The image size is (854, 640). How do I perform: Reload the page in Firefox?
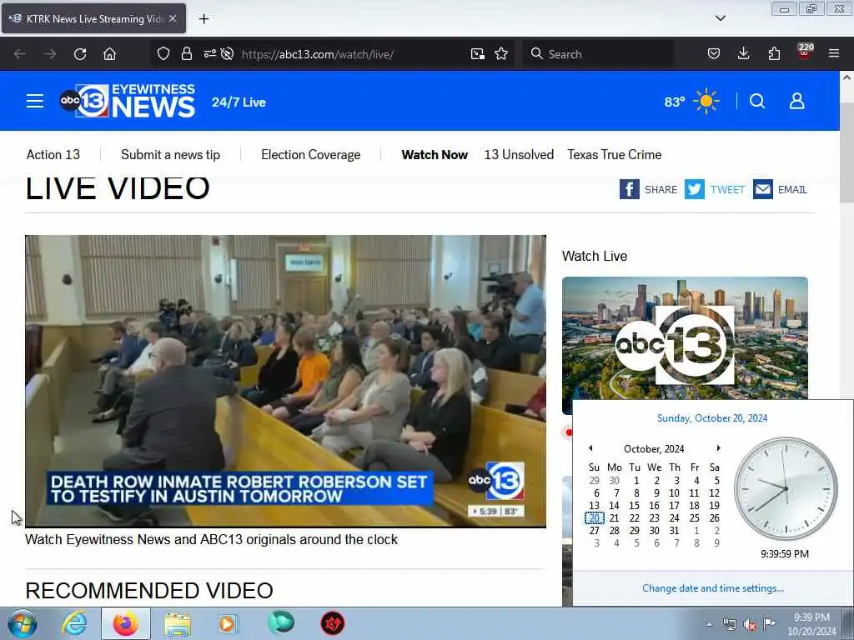point(80,54)
